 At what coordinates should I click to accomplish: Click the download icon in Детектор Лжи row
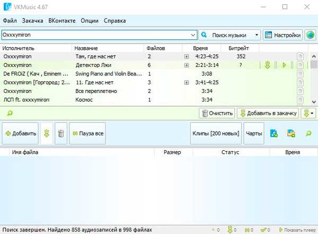268,65
